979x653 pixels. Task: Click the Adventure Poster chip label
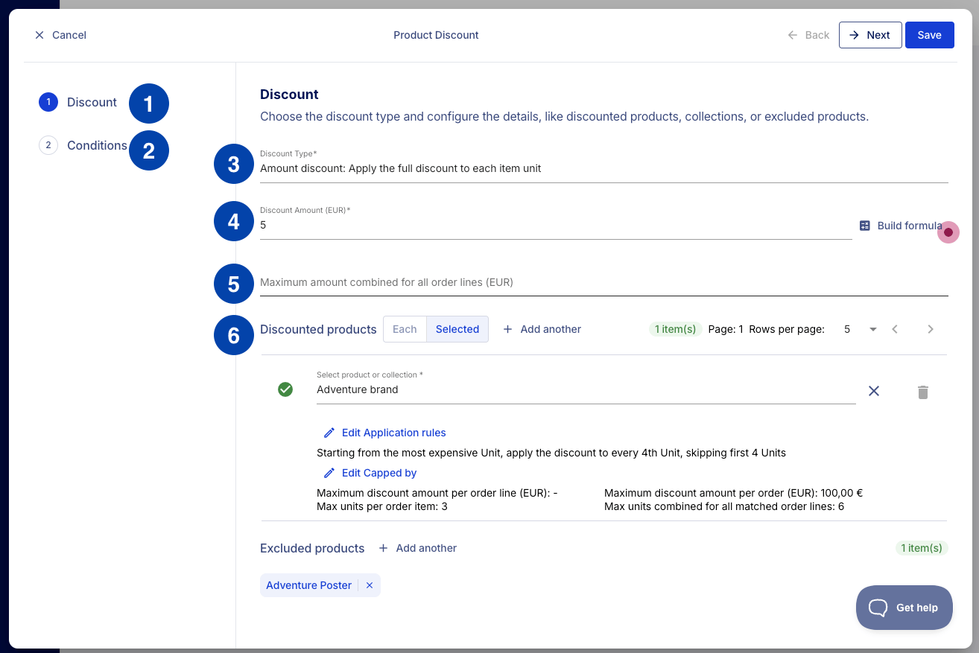[x=308, y=585]
